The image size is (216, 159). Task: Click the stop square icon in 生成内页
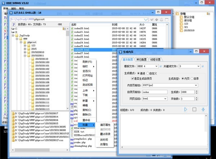coord(194,110)
